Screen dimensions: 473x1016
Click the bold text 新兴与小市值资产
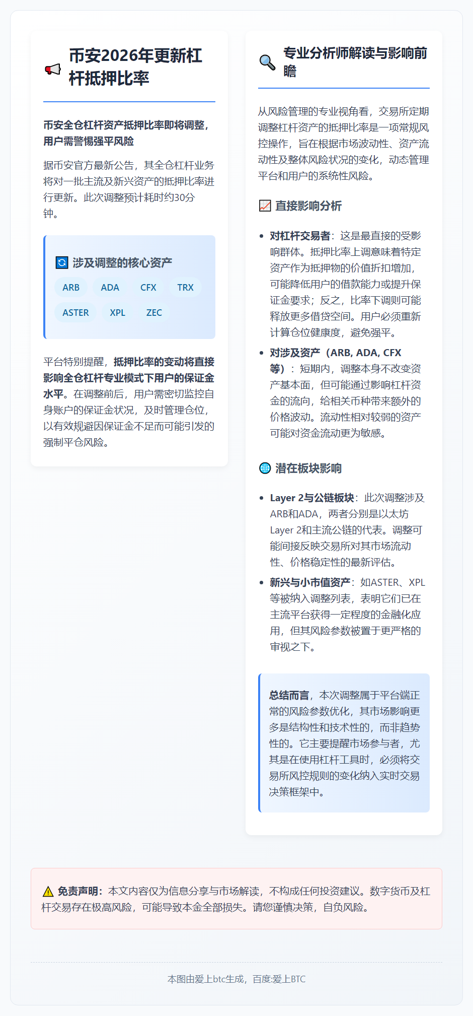[310, 582]
